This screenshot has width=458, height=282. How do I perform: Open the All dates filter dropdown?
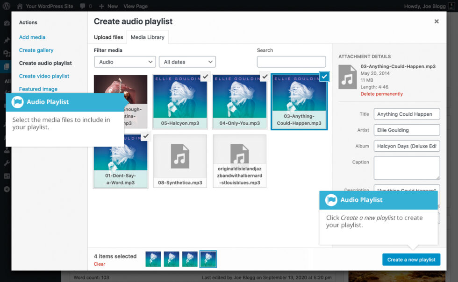pos(187,62)
